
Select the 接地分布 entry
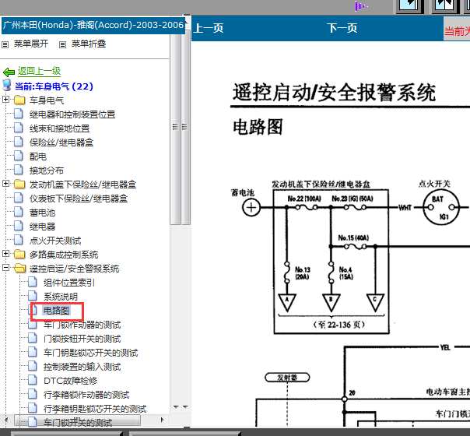[x=47, y=171]
